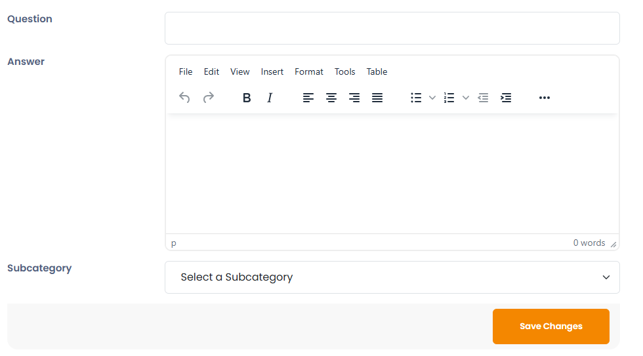Insert a numbered list
Viewport: 643px width, 356px height.
(x=449, y=98)
